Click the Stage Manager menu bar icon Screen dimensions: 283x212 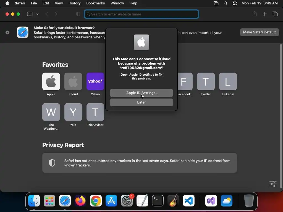(x=216, y=3)
